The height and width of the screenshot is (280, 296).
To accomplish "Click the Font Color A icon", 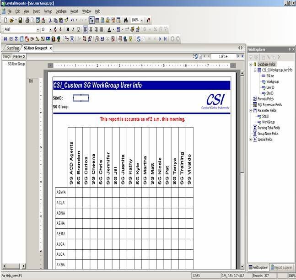I will point(109,29).
